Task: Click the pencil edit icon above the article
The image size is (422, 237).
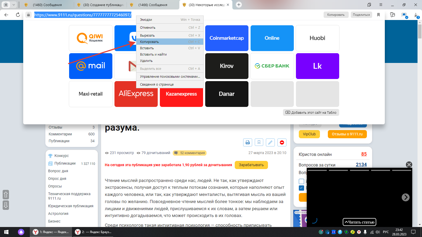Action: pos(270,142)
